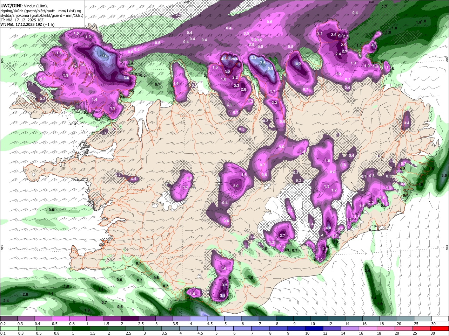The height and width of the screenshot is (336, 449).
Task: Click the '64N' latitude label on right edge
Action: tap(447, 247)
